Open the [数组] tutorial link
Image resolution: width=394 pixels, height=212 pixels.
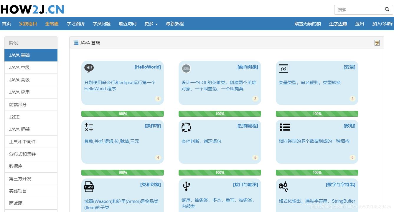tap(349, 126)
